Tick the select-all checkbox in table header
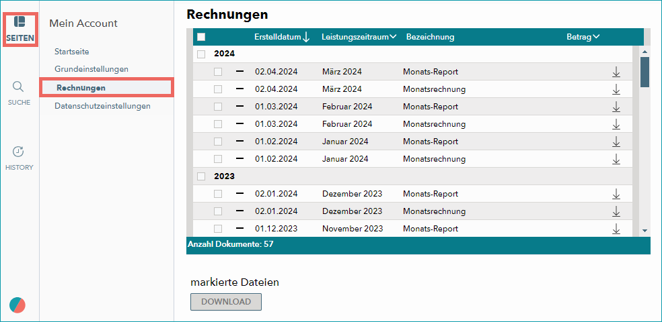Image resolution: width=662 pixels, height=322 pixels. click(x=201, y=37)
